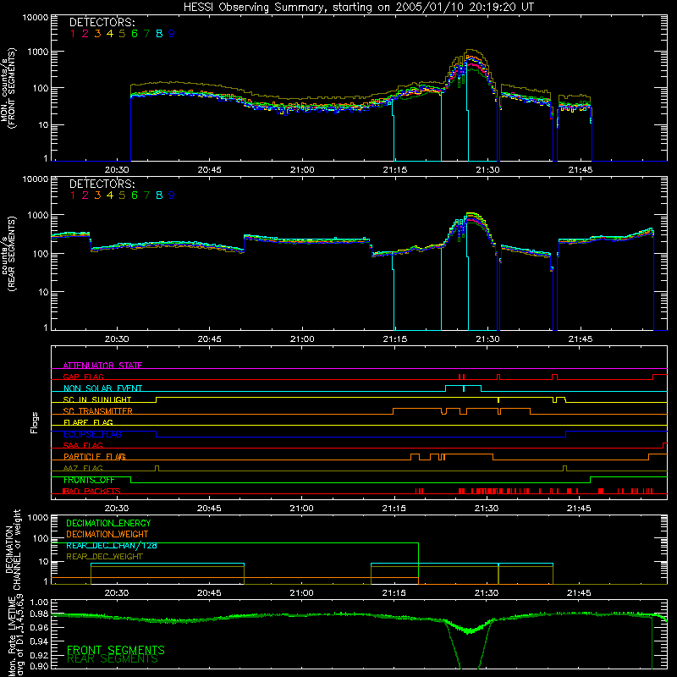The width and height of the screenshot is (677, 677).
Task: Click the 0.92 value on livetime axis
Action: [39, 654]
